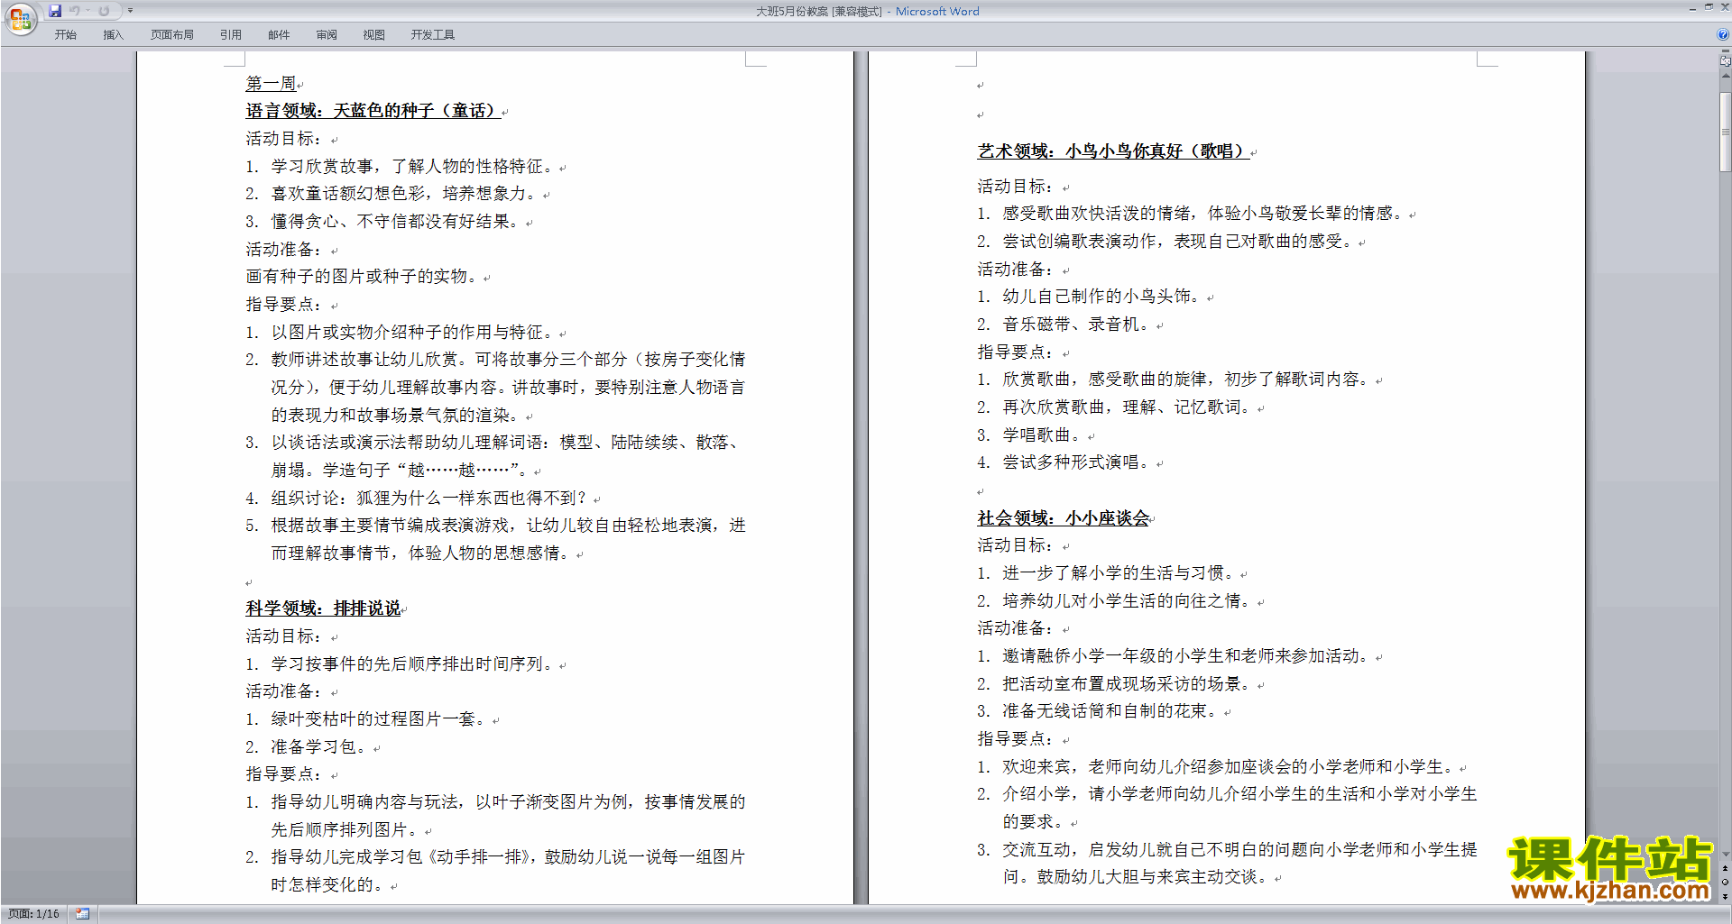Open the 引用 ribbon tab
The height and width of the screenshot is (924, 1732).
[x=231, y=35]
